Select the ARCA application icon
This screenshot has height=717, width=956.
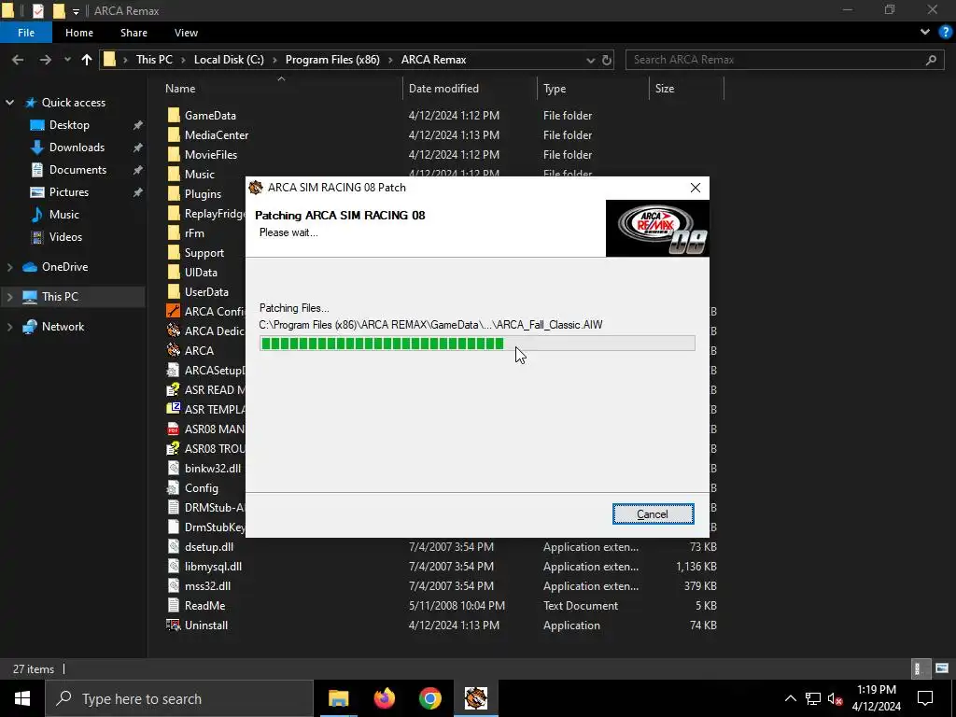coord(174,351)
